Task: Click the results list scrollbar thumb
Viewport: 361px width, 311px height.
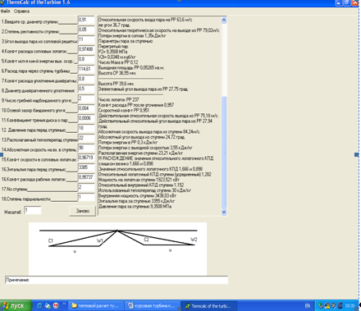Action: (224, 152)
